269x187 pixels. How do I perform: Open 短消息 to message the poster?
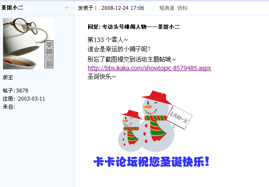coord(167,8)
